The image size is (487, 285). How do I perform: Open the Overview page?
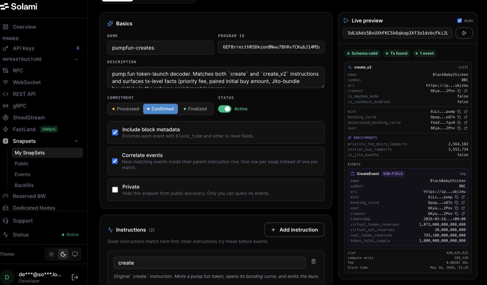24,27
